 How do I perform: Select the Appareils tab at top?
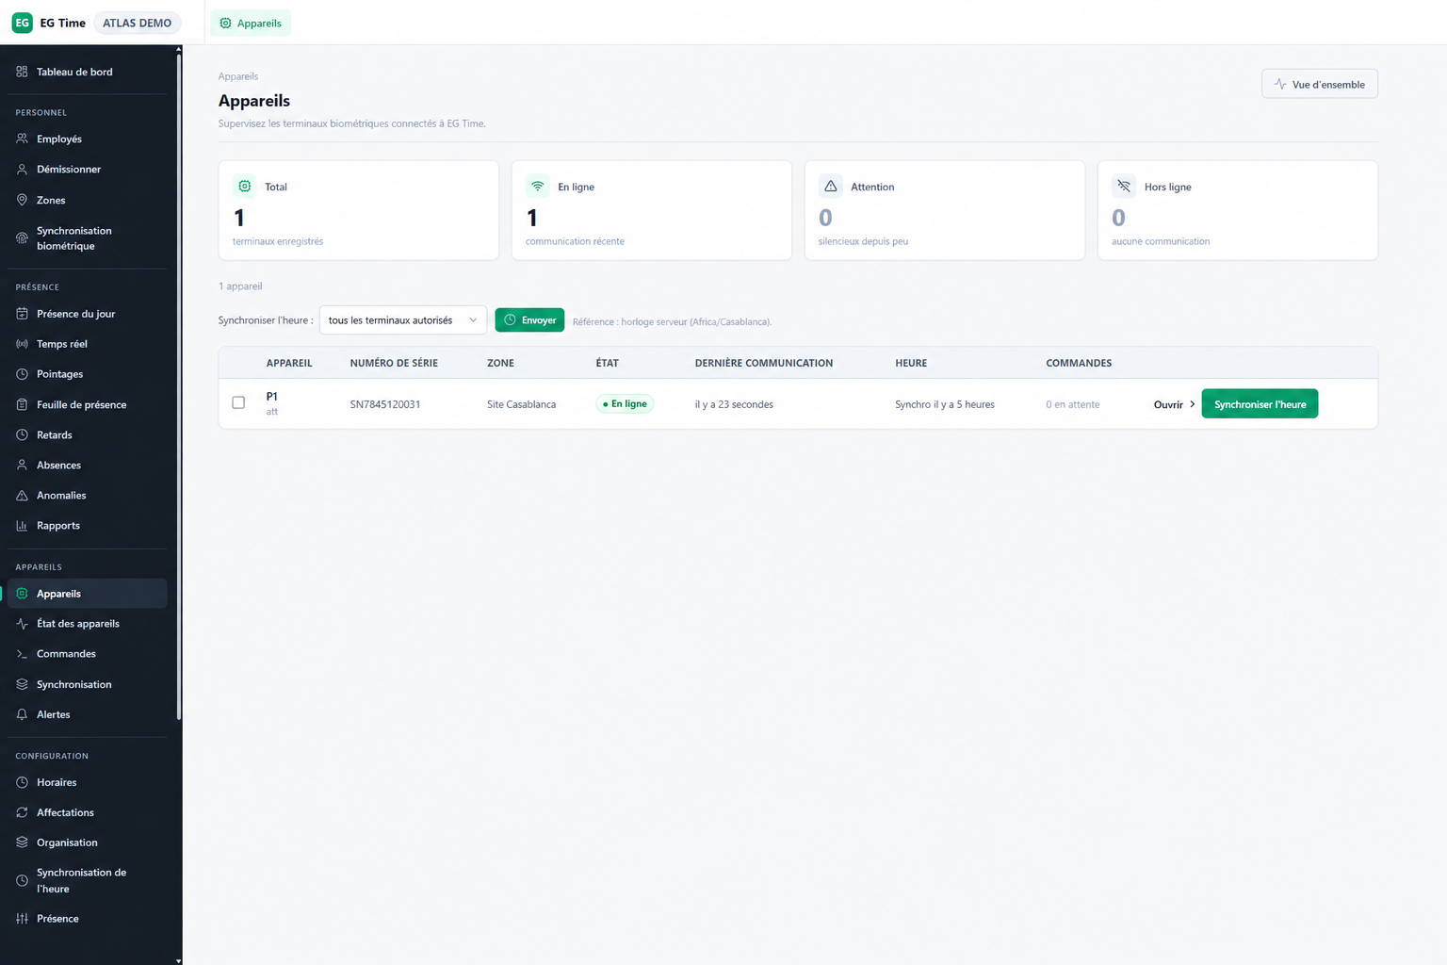[251, 23]
